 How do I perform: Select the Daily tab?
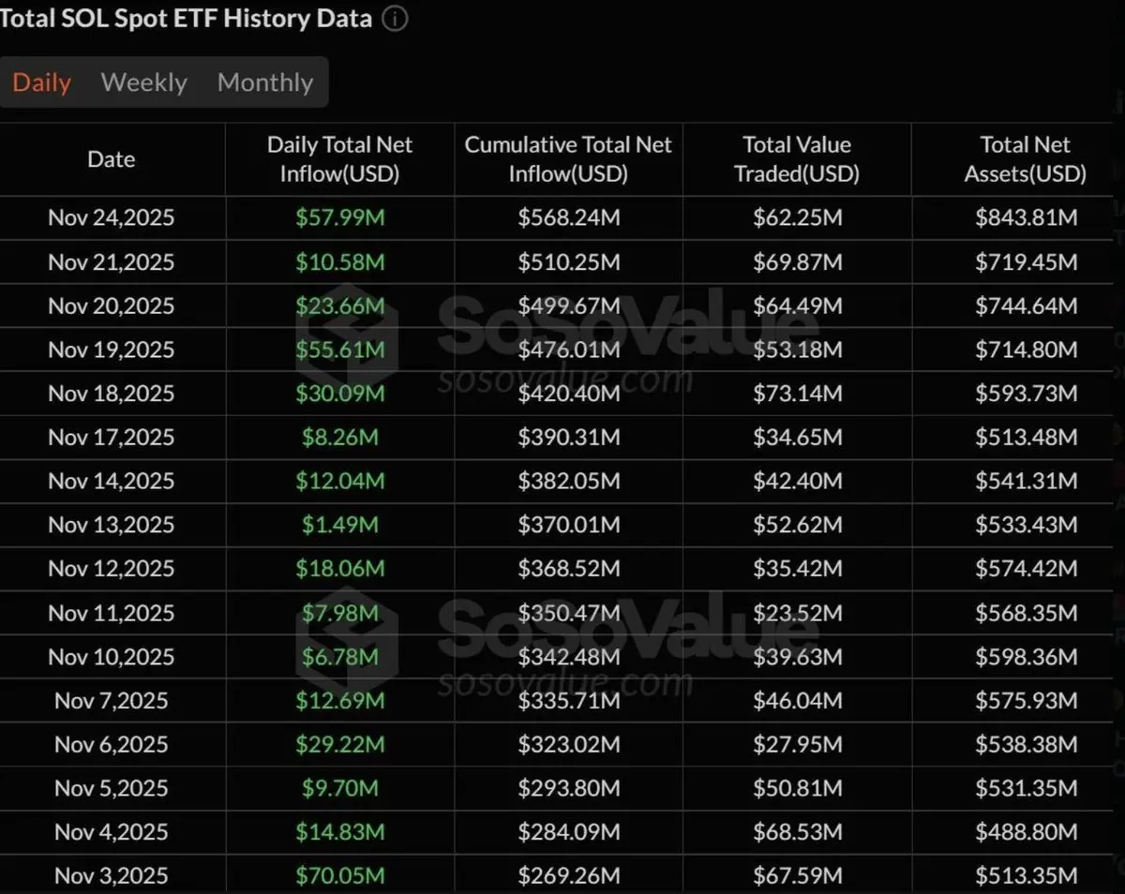(x=41, y=82)
